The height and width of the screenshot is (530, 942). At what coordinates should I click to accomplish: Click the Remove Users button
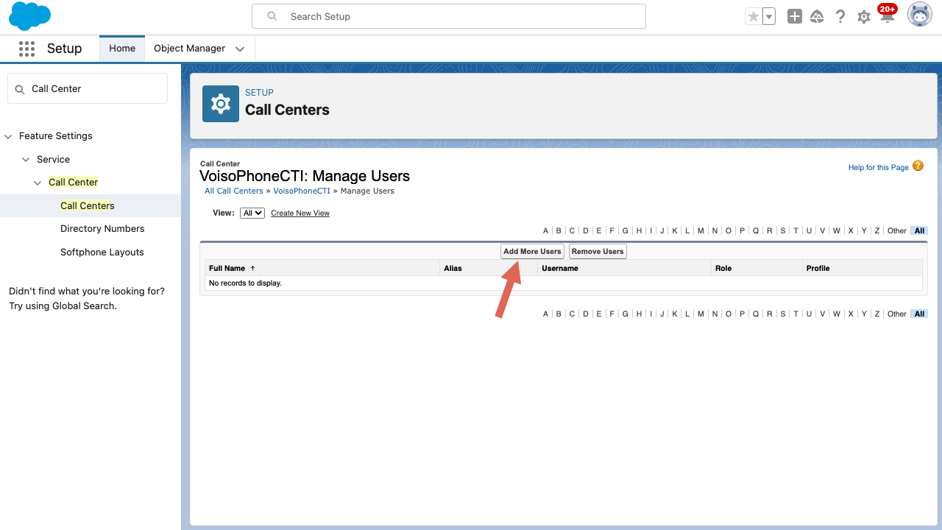(x=598, y=252)
